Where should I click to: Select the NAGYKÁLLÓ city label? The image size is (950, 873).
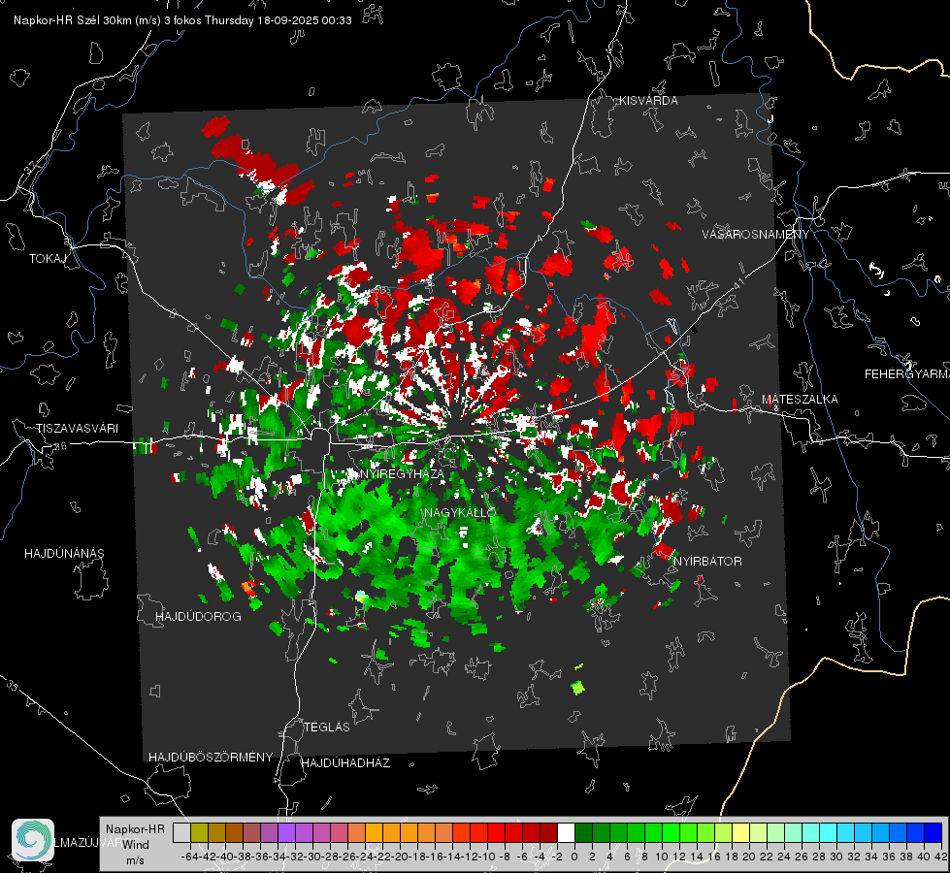pyautogui.click(x=460, y=512)
